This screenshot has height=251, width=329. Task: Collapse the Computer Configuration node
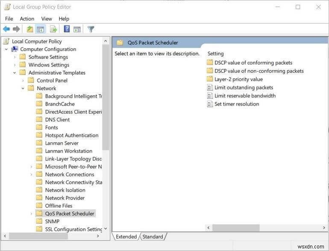click(6, 49)
